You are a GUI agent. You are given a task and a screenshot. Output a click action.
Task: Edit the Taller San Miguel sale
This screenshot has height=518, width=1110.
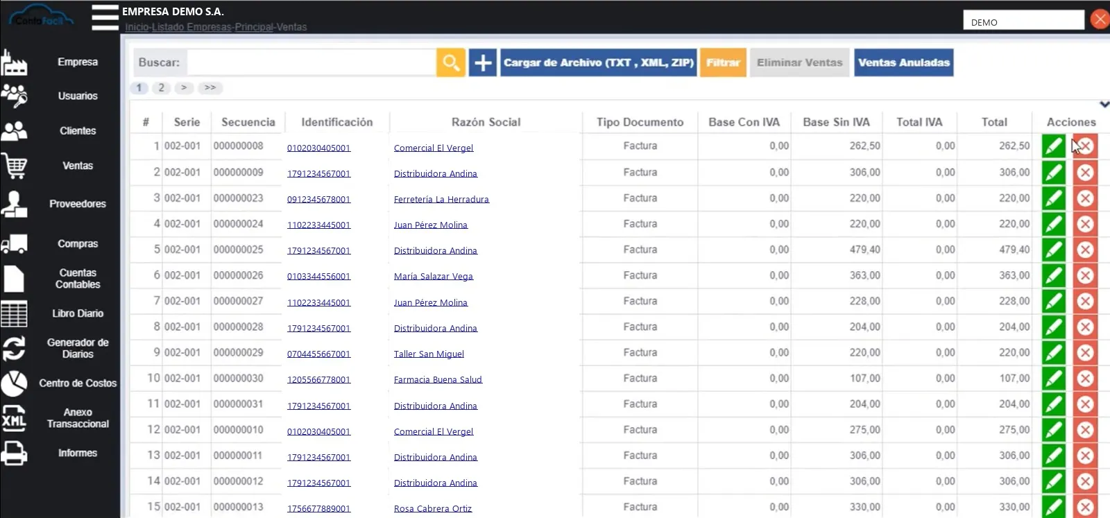pos(1054,352)
